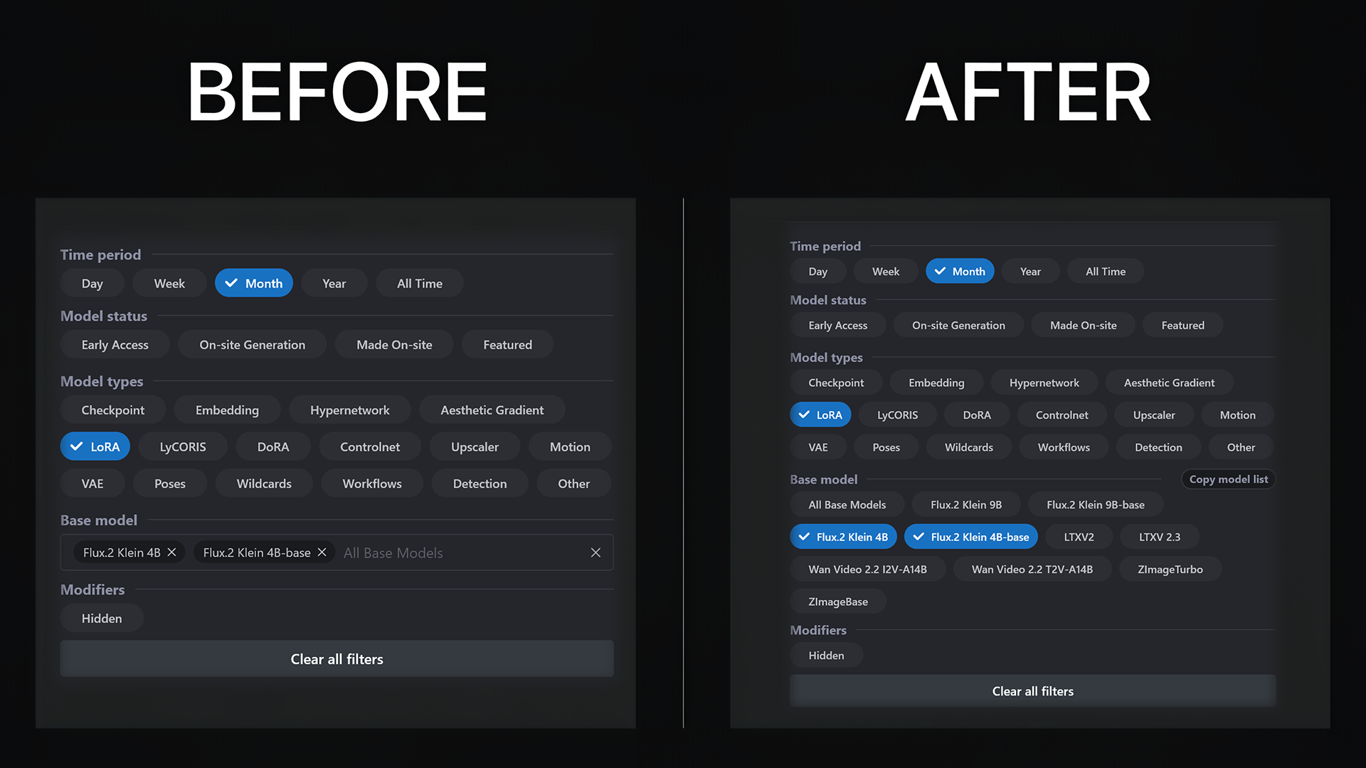The image size is (1366, 768).
Task: Pick Other model type in Before panel
Action: pyautogui.click(x=574, y=484)
